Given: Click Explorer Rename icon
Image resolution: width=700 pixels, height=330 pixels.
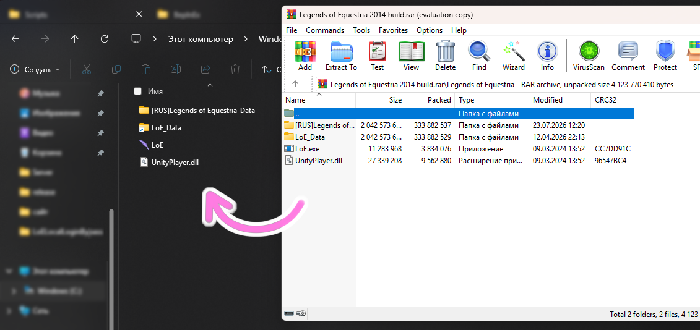Looking at the screenshot, I should click(x=175, y=69).
